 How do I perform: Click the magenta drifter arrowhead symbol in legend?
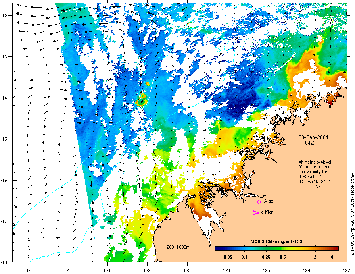256,212
